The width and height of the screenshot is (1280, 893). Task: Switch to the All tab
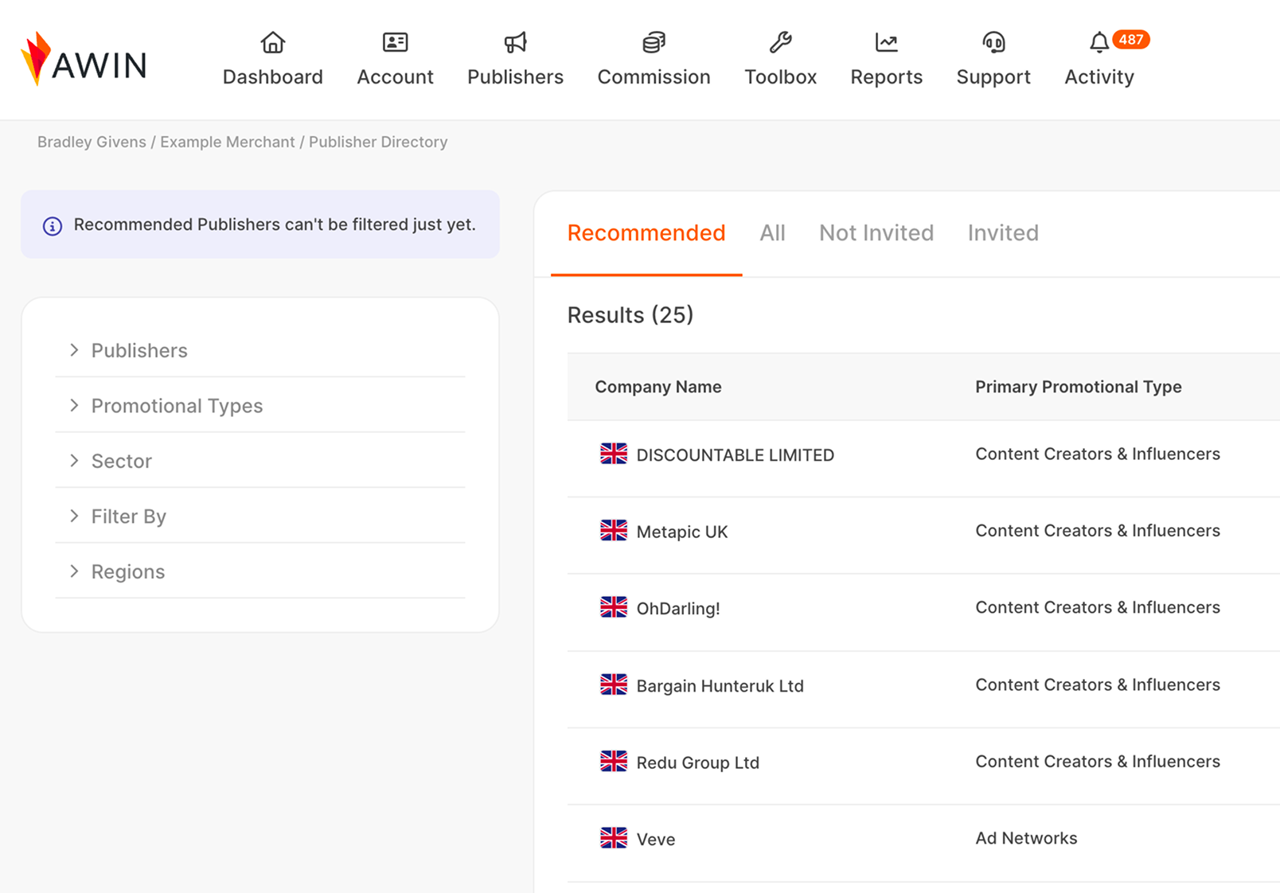772,233
